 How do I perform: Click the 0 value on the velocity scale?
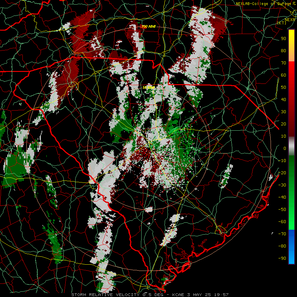point(285,148)
